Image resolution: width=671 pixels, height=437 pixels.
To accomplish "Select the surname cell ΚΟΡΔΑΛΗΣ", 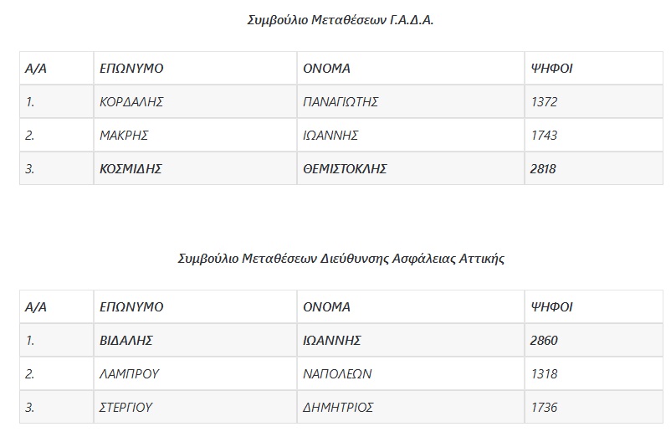I will pyautogui.click(x=131, y=102).
